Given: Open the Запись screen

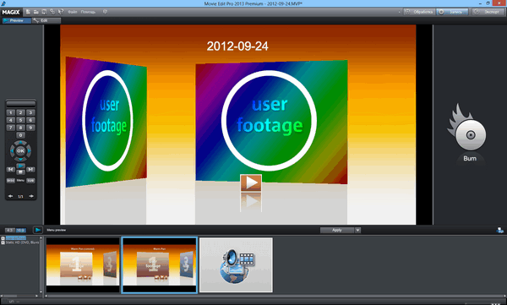Looking at the screenshot, I should [452, 12].
